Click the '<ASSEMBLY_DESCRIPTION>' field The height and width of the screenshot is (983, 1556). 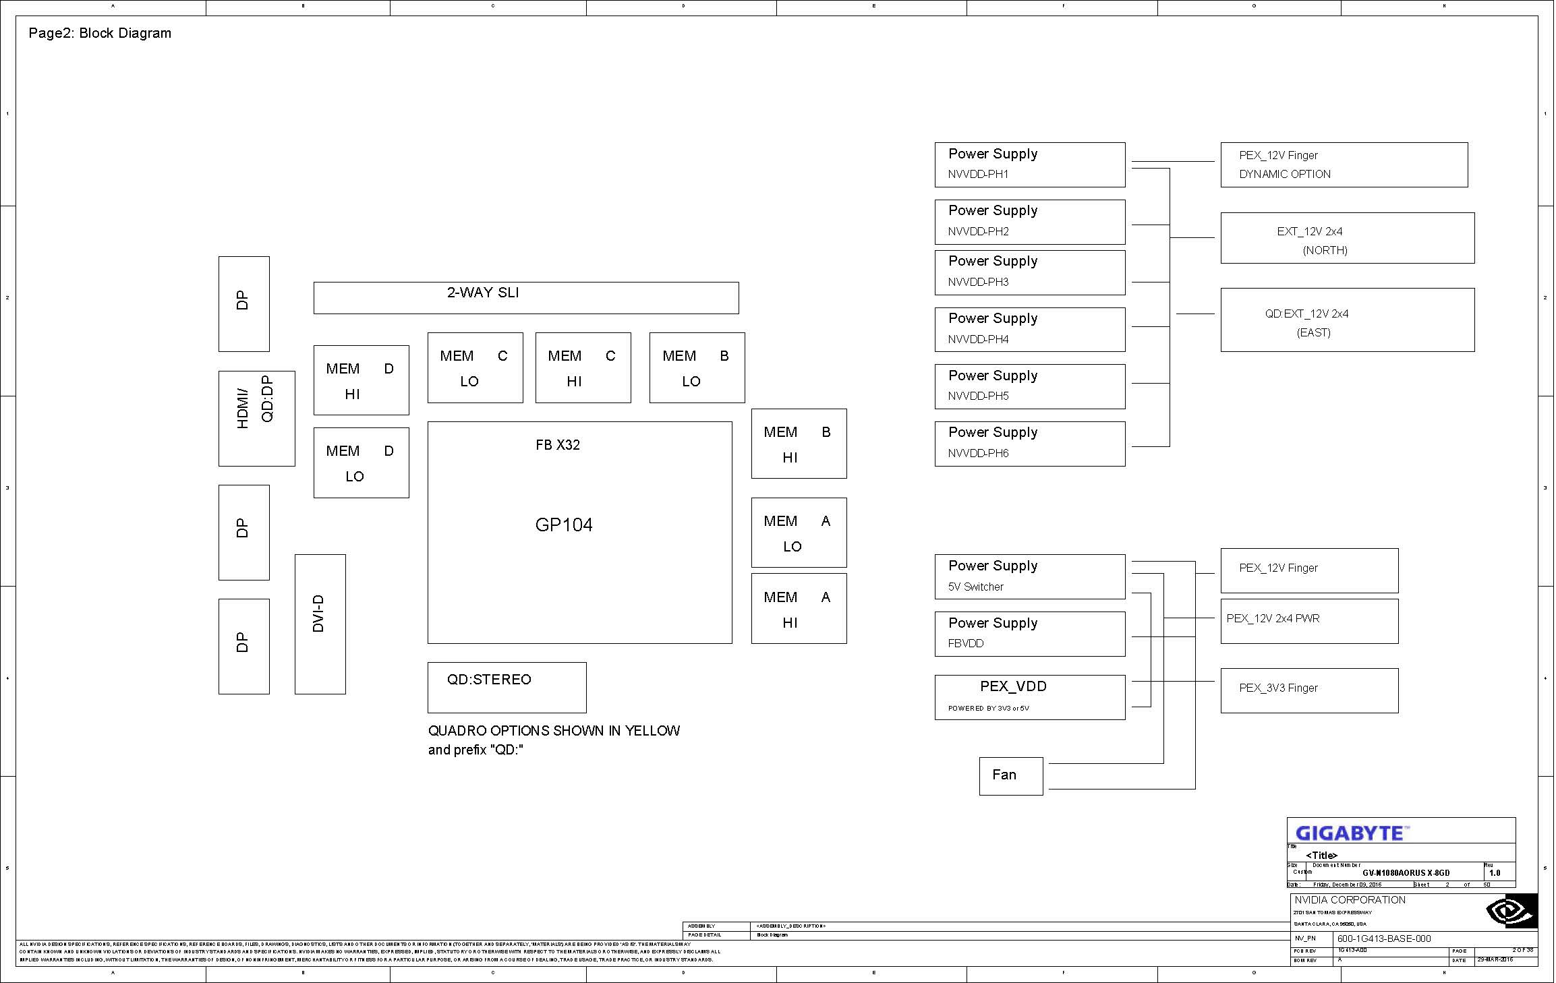[790, 926]
